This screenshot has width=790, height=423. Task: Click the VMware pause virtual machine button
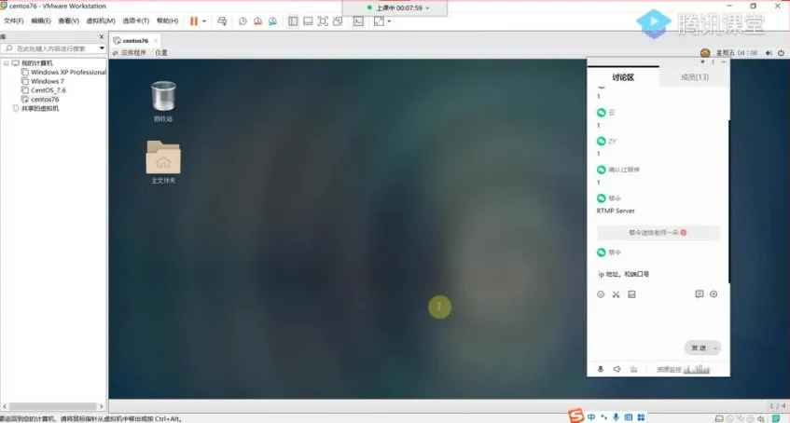194,20
